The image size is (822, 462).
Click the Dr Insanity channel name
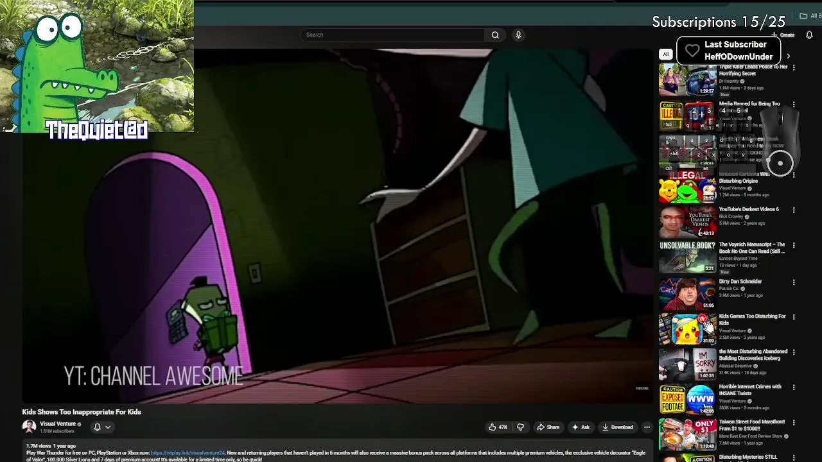(729, 81)
